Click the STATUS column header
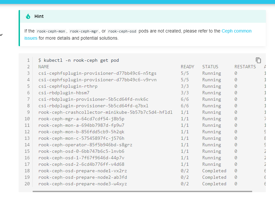The width and height of the screenshot is (275, 197). pos(210,67)
